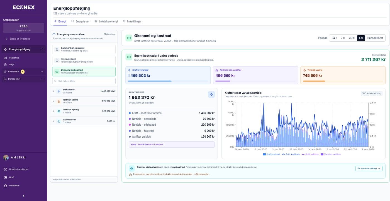
Task: Select the 30 d period
Action: (x=352, y=38)
